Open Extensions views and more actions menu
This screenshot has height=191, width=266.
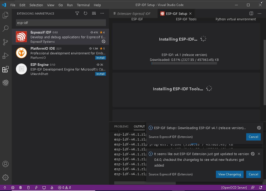pyautogui.click(x=102, y=13)
